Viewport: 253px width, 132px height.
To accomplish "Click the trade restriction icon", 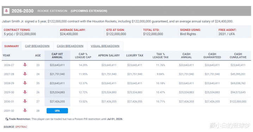I will click(7, 119).
